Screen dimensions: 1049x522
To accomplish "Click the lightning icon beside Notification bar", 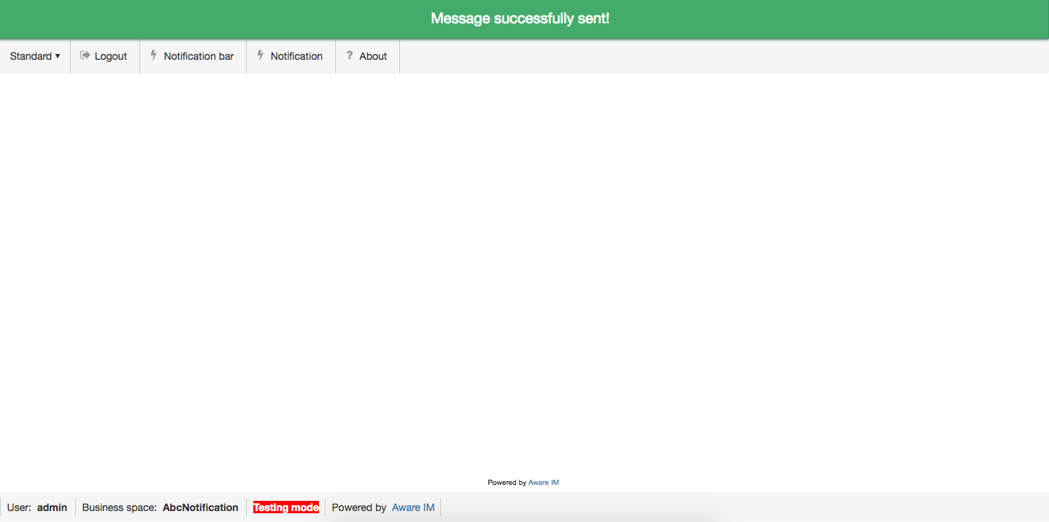I will tap(153, 55).
